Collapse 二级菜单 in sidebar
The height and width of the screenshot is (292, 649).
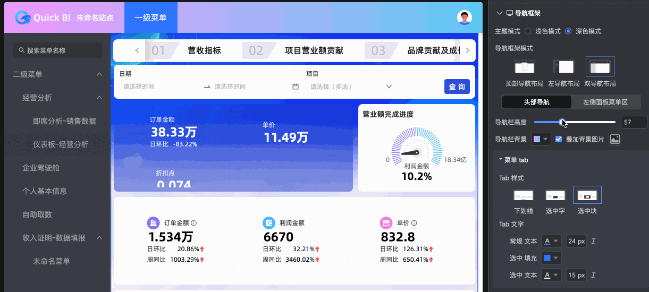point(99,74)
